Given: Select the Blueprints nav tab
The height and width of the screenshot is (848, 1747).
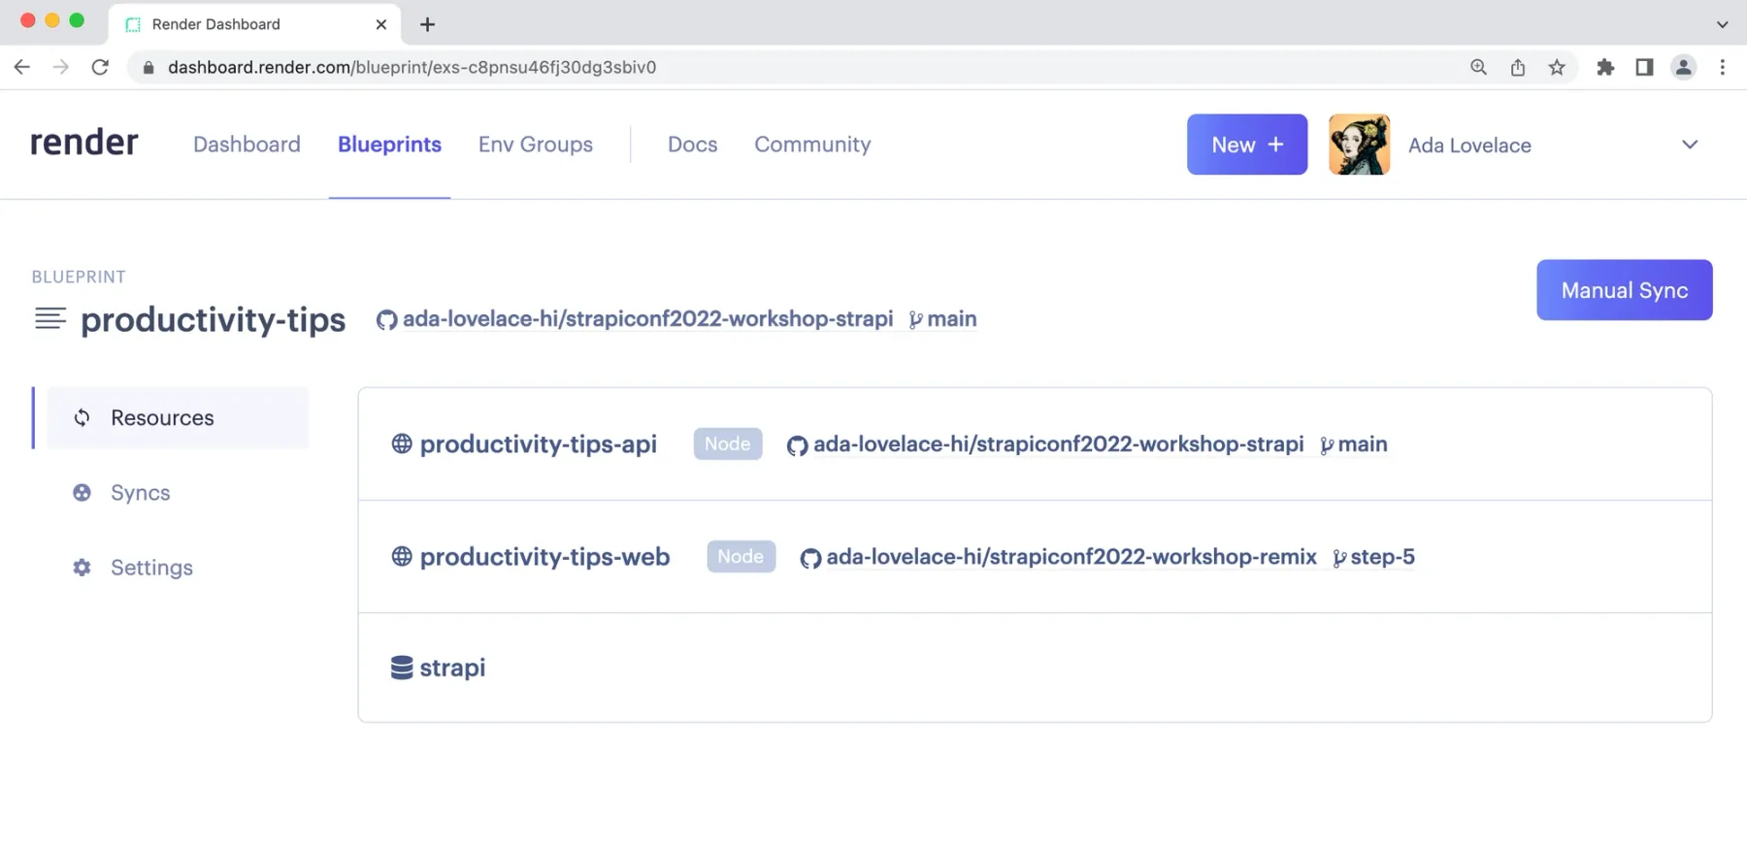Looking at the screenshot, I should (389, 145).
